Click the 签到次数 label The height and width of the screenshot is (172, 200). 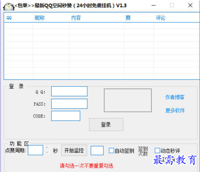point(143,151)
